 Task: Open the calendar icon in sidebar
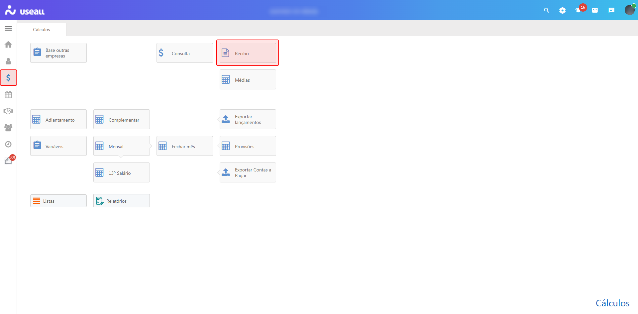tap(8, 94)
